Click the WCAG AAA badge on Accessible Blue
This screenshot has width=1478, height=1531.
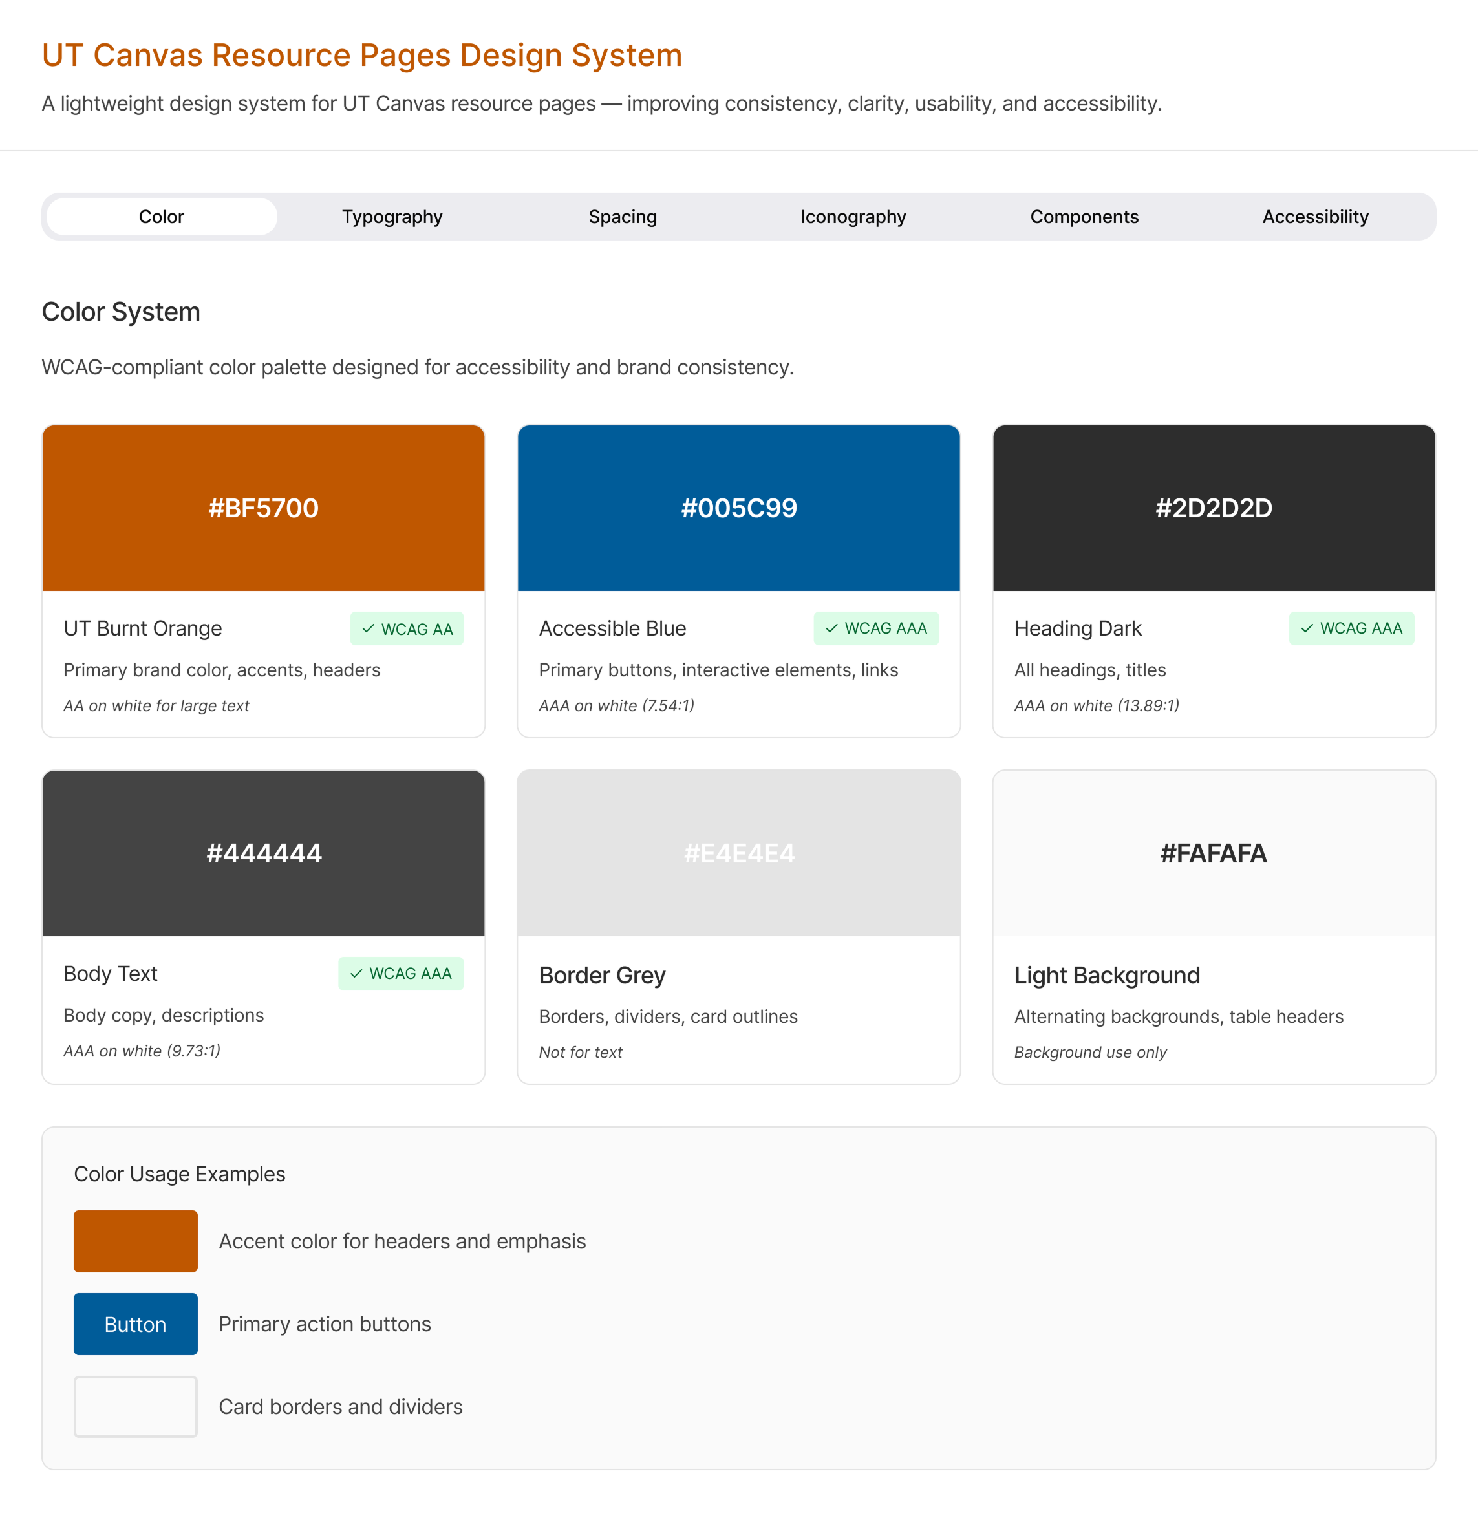(877, 628)
